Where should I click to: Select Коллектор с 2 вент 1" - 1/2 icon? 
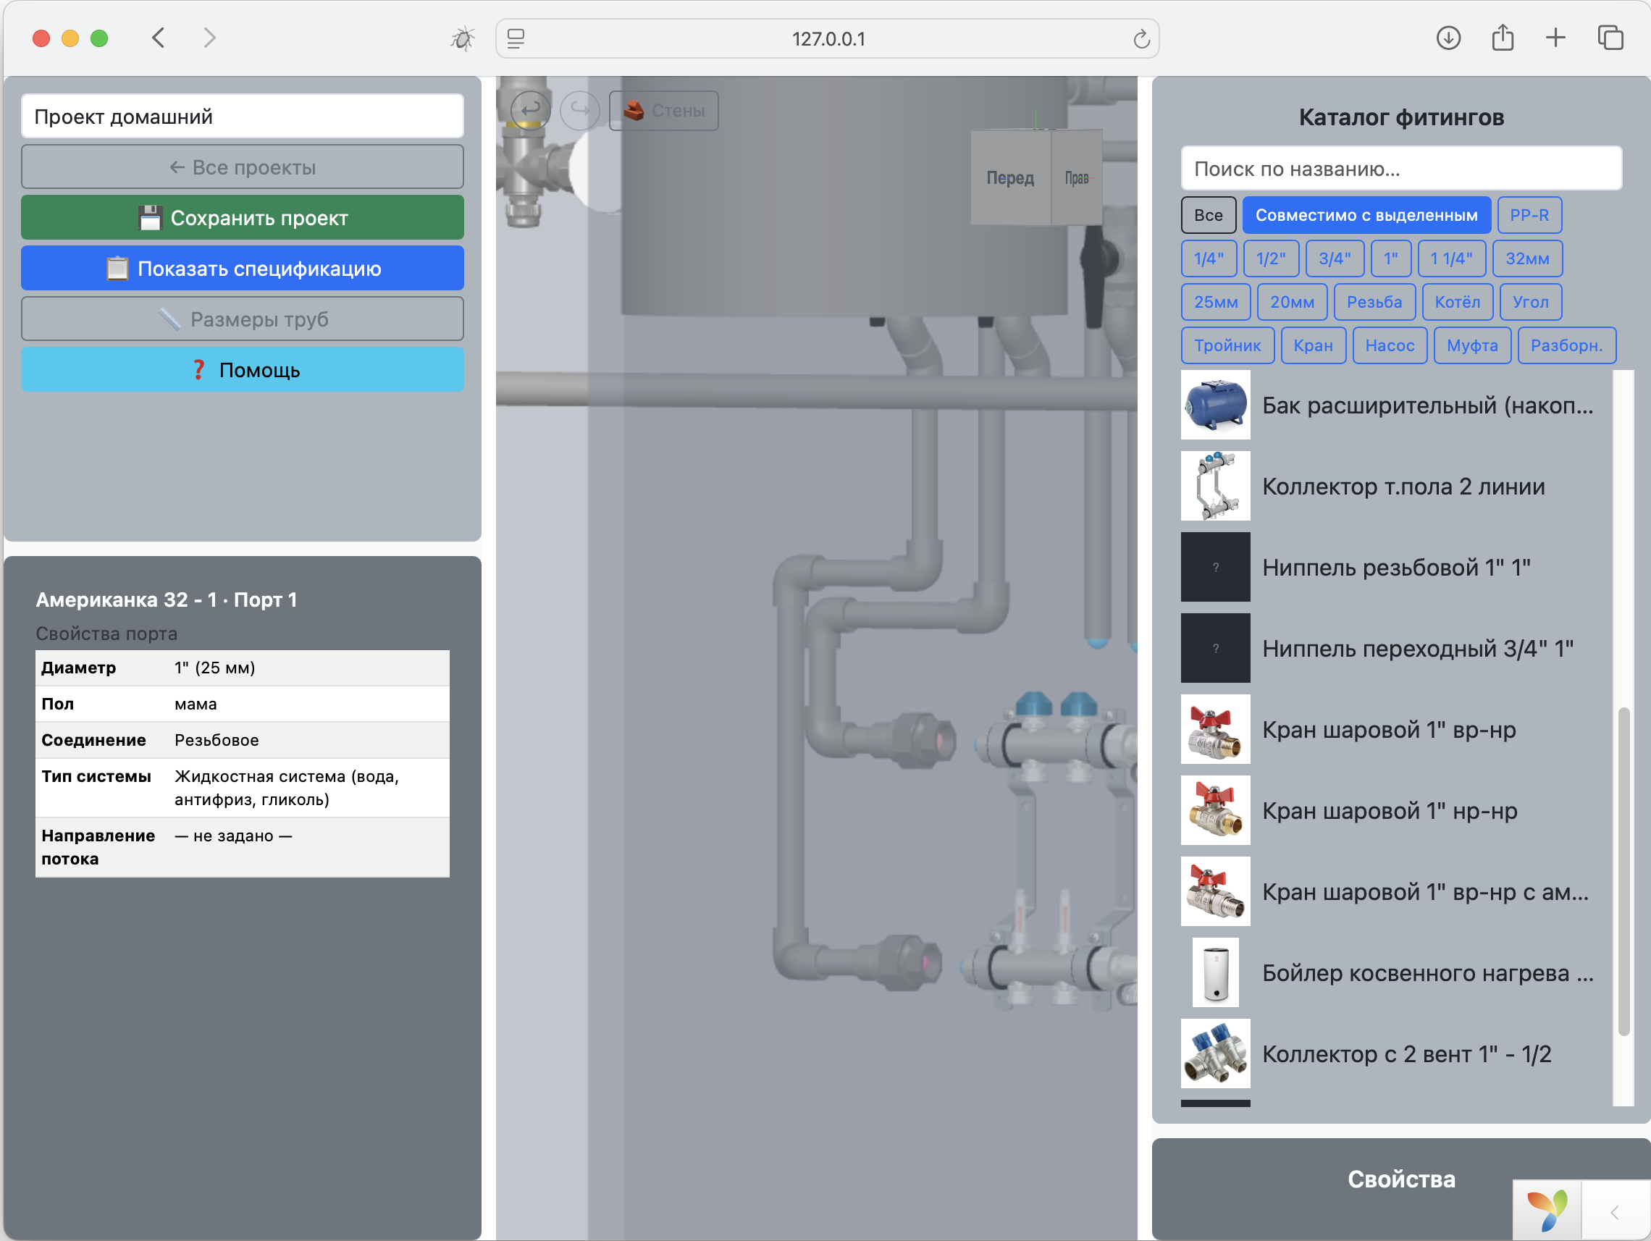coord(1215,1053)
